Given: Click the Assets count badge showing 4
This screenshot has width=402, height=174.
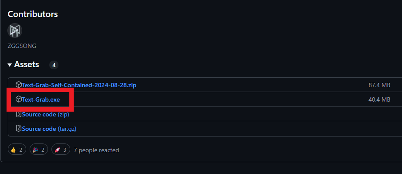Looking at the screenshot, I should (x=54, y=65).
